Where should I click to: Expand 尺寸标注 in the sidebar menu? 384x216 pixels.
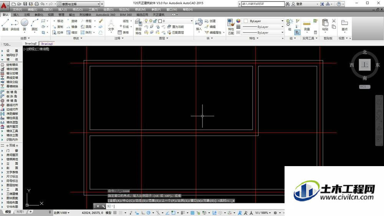click(10, 176)
